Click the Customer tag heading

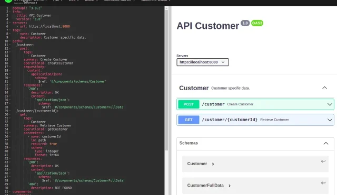pyautogui.click(x=194, y=88)
